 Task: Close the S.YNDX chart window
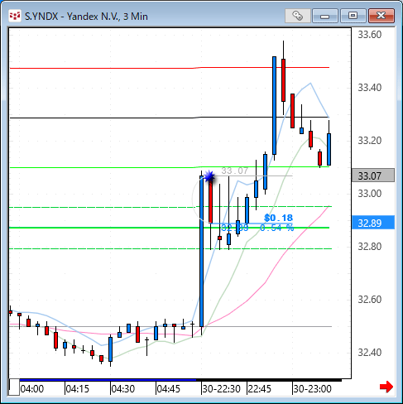point(381,16)
